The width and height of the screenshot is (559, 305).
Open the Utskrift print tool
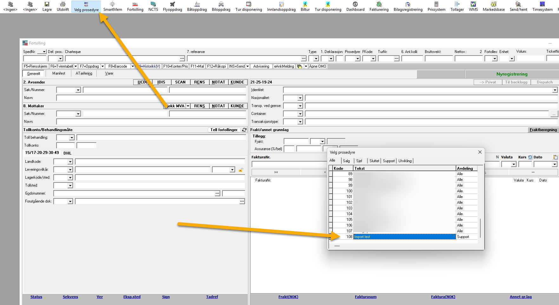[x=62, y=6]
